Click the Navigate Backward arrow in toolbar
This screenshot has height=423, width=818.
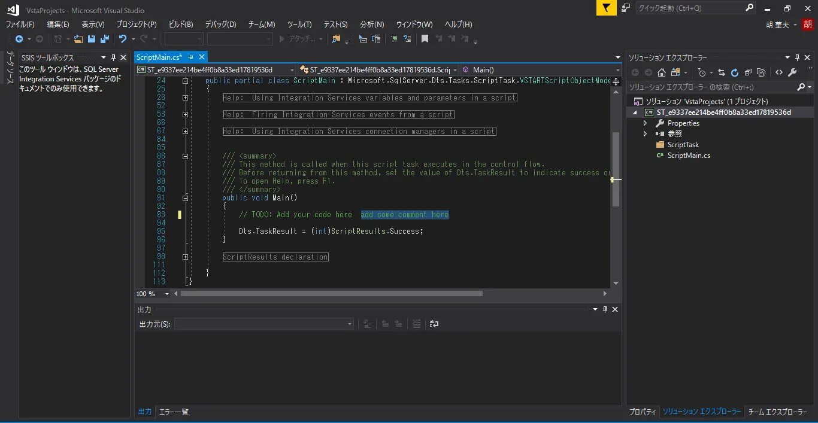(19, 39)
